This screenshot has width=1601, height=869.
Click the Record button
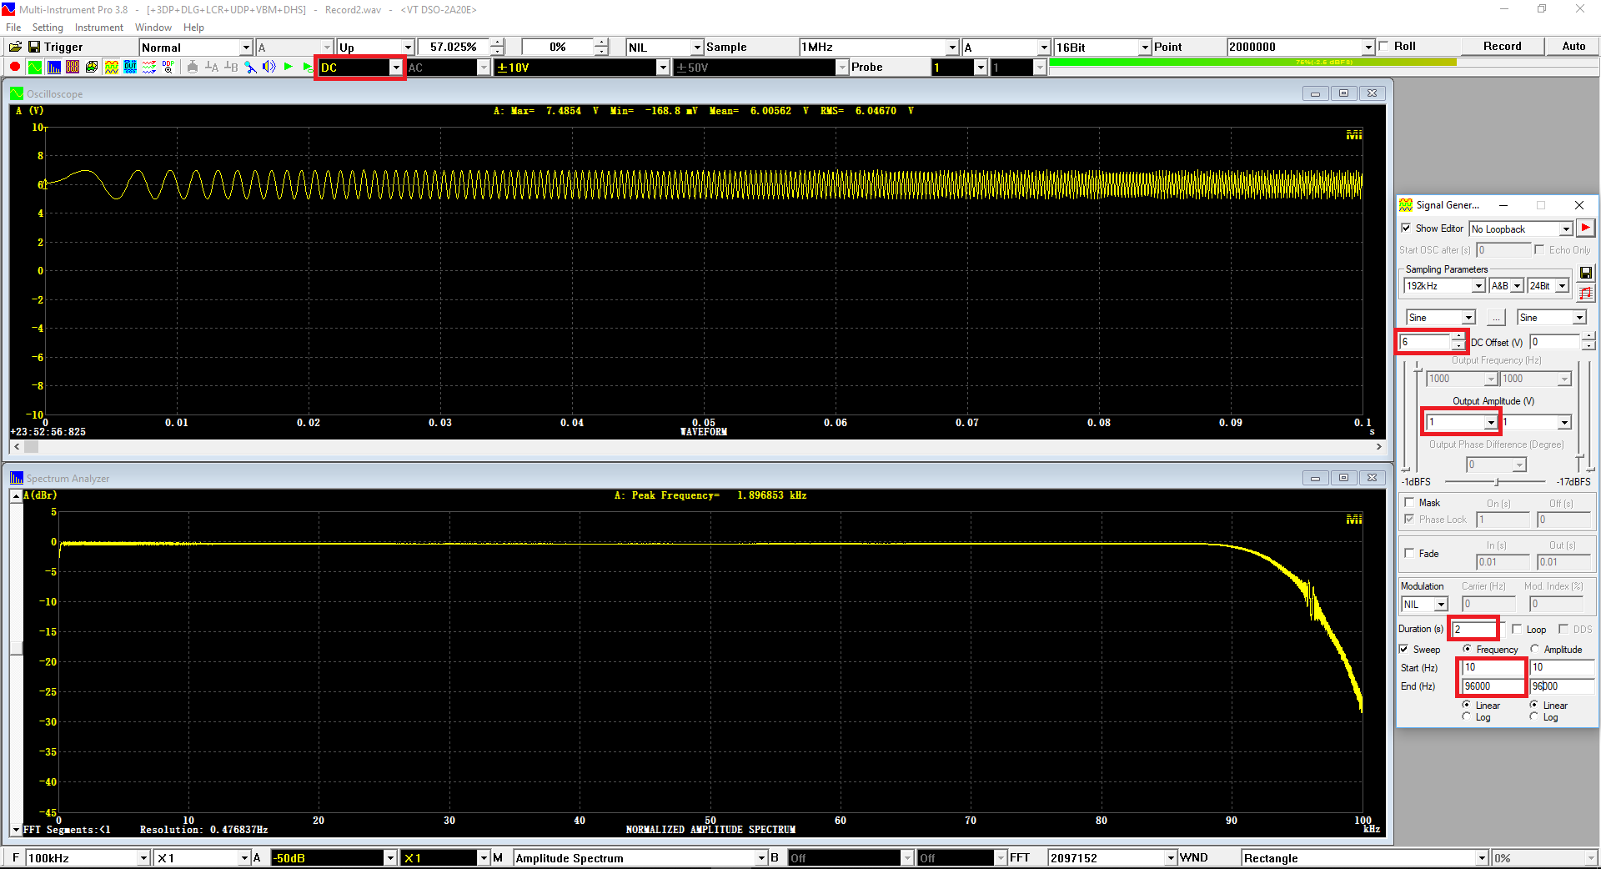(1502, 46)
